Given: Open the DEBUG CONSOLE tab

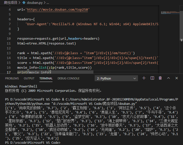Looking at the screenshot, I should pos(68,78).
